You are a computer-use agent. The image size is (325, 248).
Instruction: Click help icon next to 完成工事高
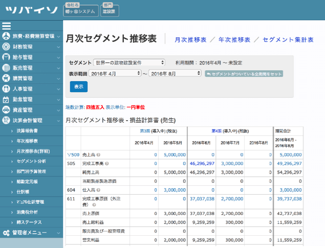click(107, 164)
